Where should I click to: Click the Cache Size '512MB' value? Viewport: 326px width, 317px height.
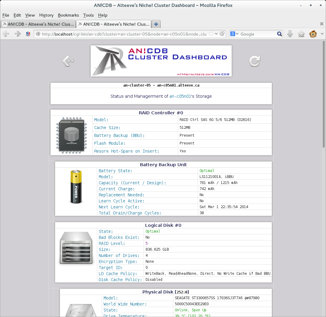coord(185,128)
